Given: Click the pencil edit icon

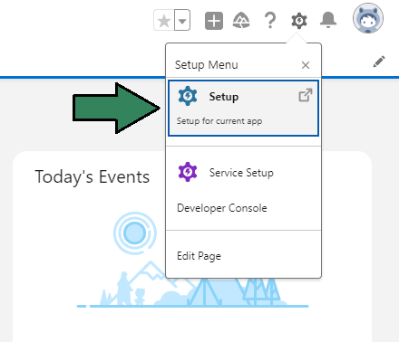Looking at the screenshot, I should coord(379,62).
